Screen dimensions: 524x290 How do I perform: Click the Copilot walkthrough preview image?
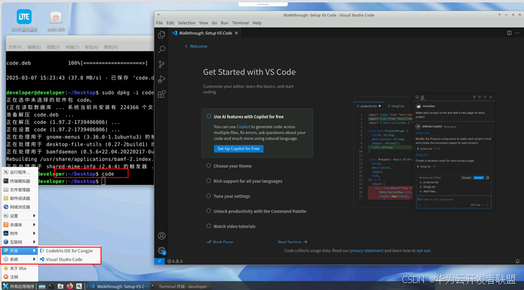tap(425, 152)
